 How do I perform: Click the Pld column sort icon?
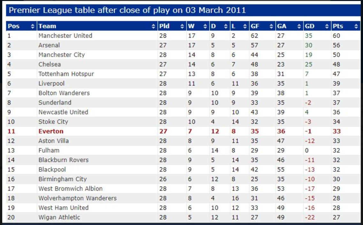(182, 26)
